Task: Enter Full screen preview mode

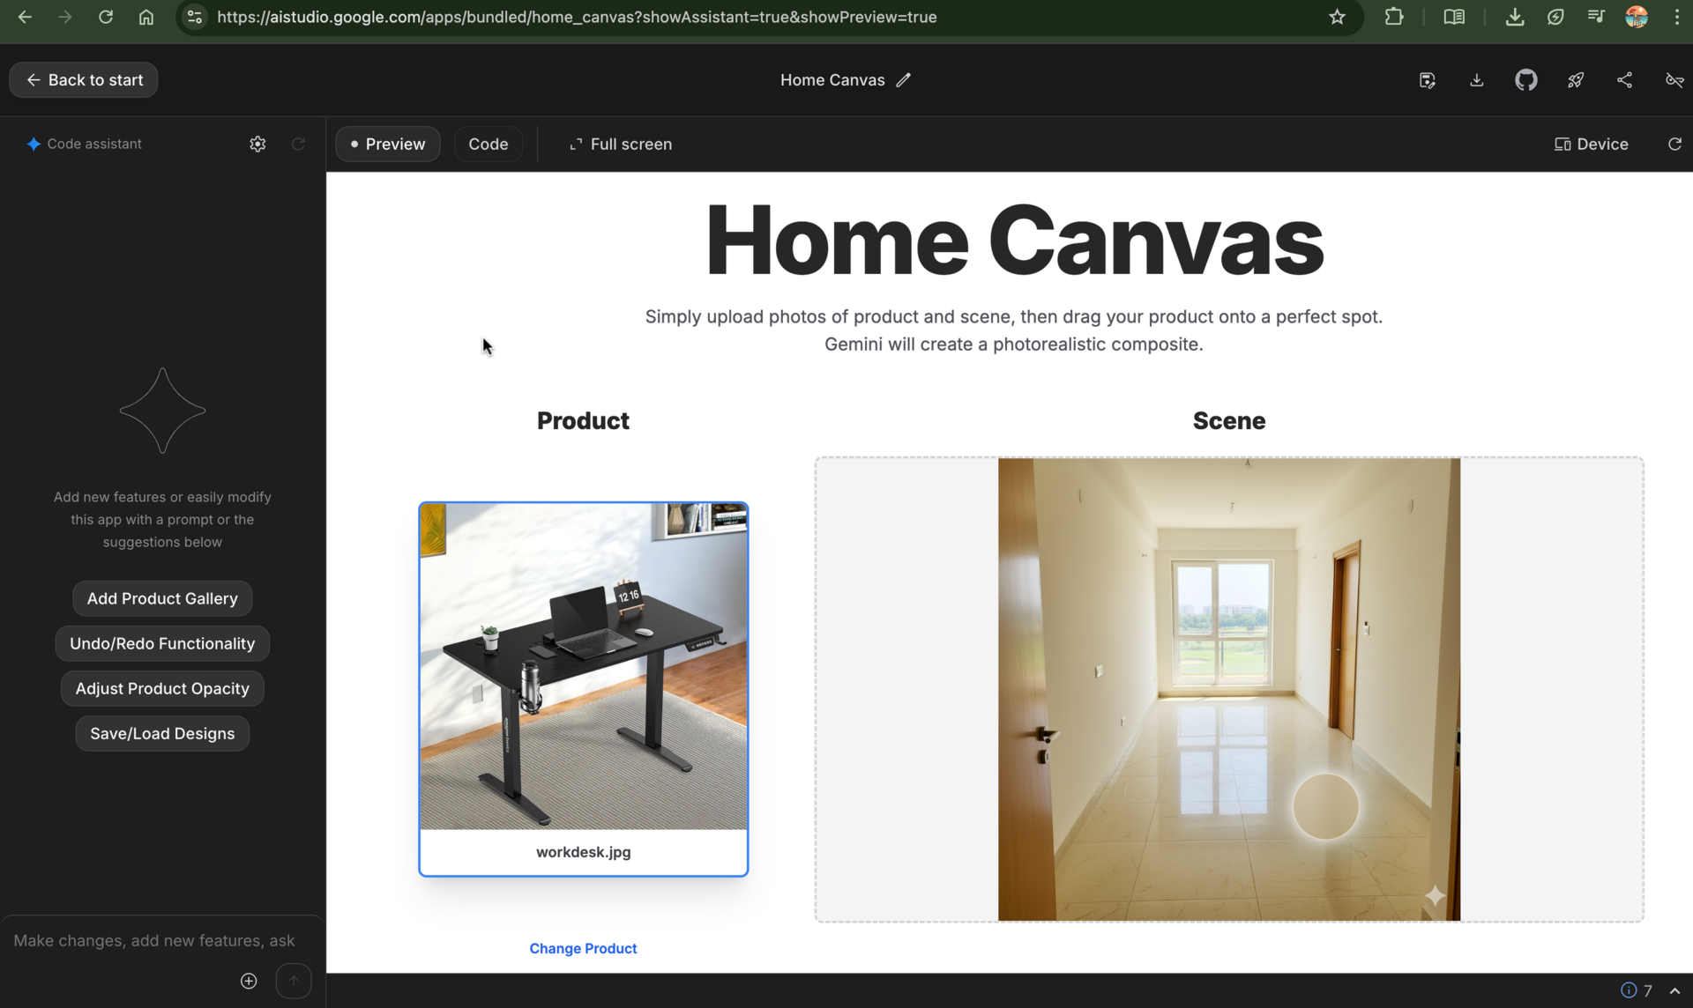Action: pyautogui.click(x=620, y=144)
